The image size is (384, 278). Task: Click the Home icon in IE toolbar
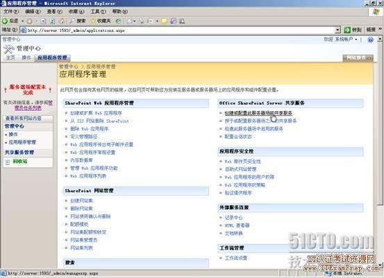62,21
